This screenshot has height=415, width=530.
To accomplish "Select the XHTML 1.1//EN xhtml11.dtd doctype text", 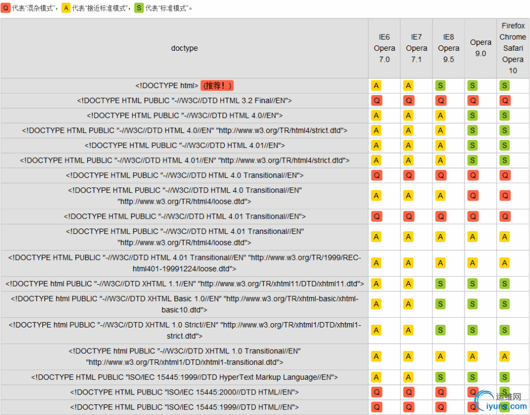I will (x=185, y=284).
